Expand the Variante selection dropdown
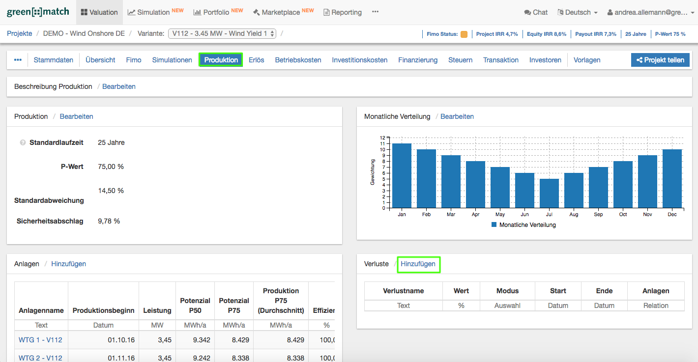The width and height of the screenshot is (698, 362). tap(222, 33)
